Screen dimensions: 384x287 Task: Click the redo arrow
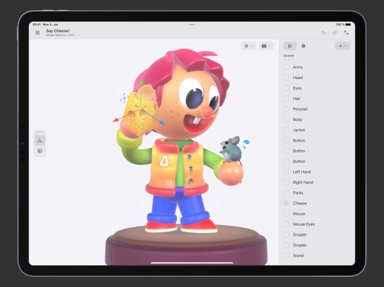[x=335, y=33]
